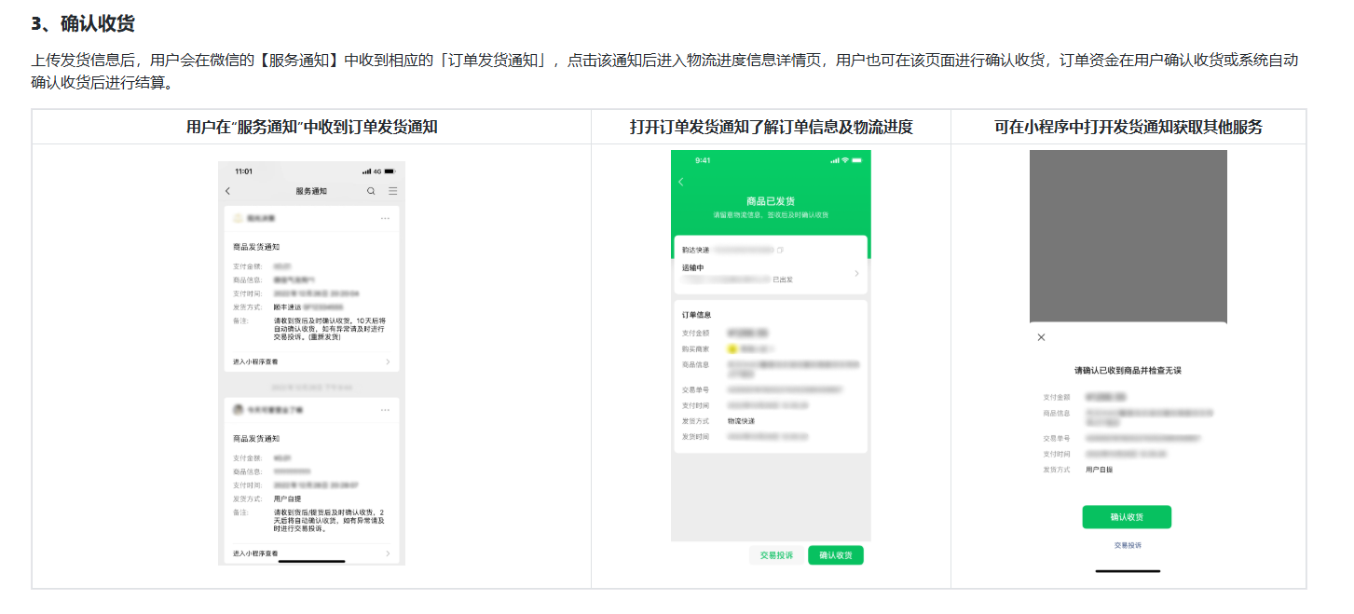The image size is (1354, 614).
Task: Click the 物流快递 shipping method value
Action: point(741,421)
